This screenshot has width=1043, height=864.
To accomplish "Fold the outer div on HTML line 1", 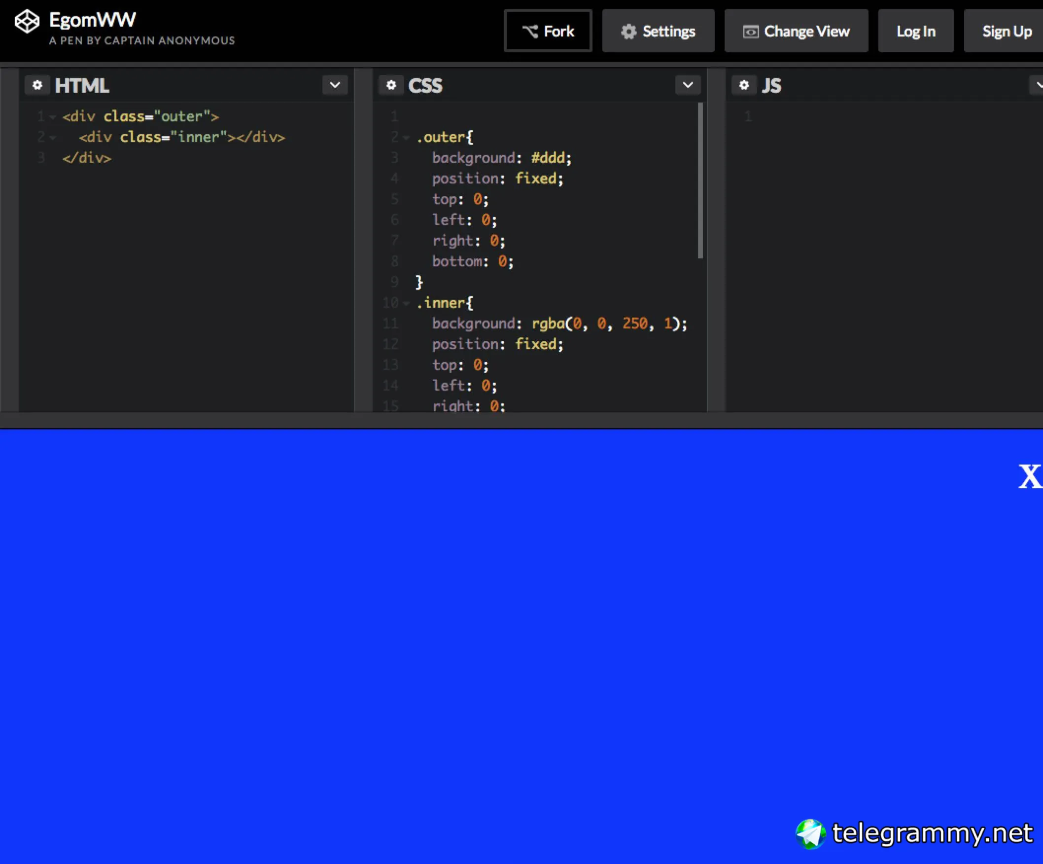I will point(53,117).
